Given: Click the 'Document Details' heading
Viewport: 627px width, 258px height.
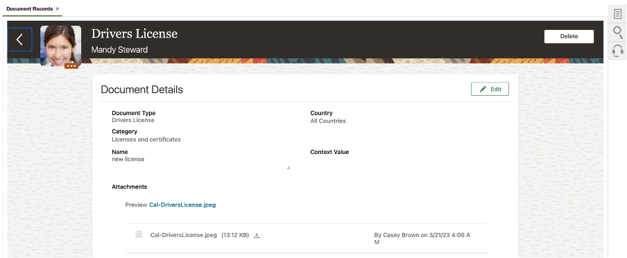Looking at the screenshot, I should [x=142, y=89].
